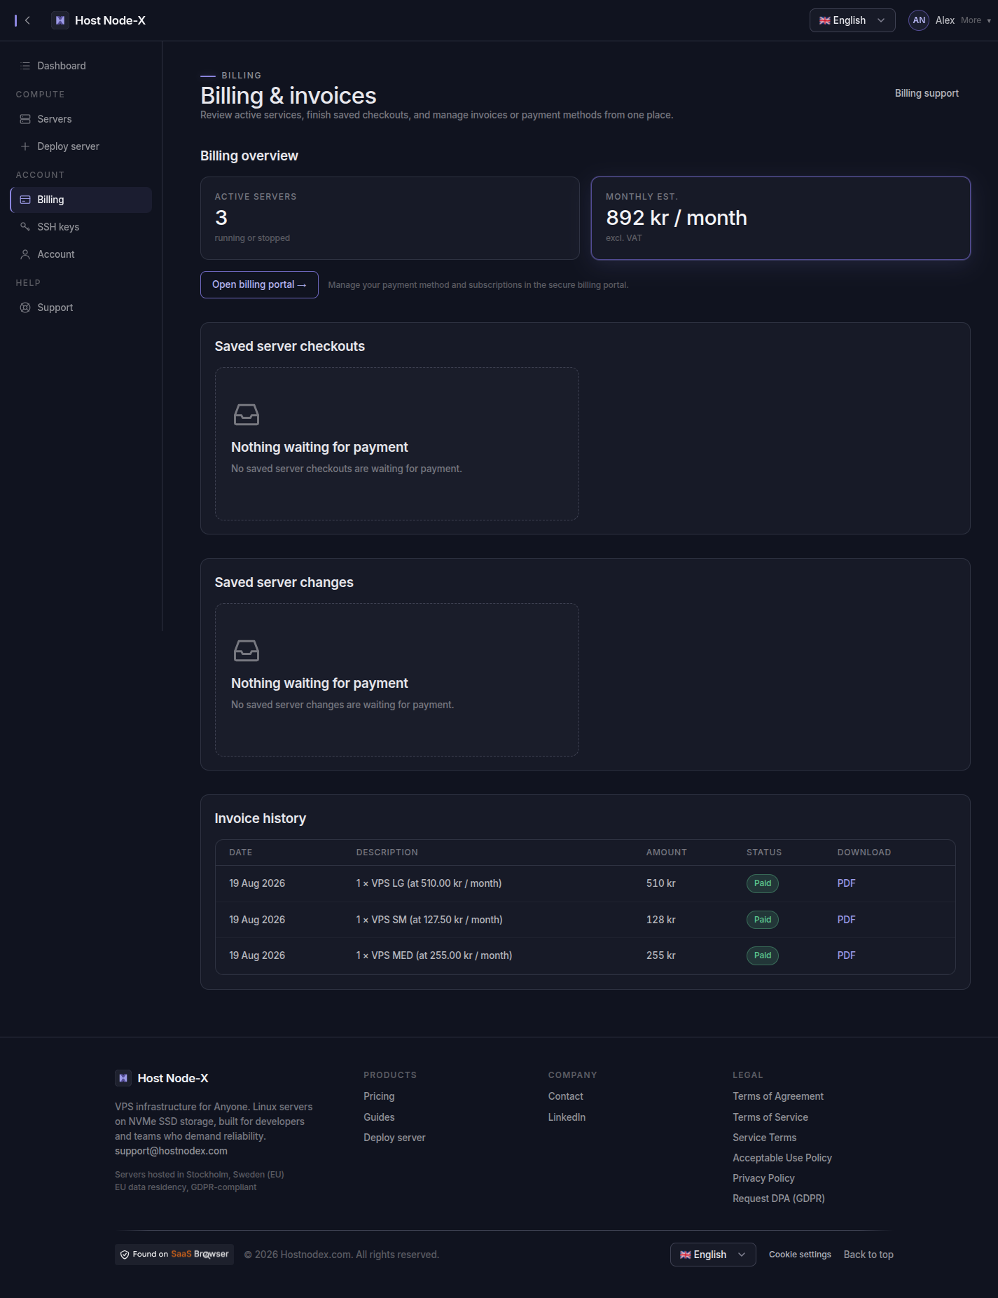Open Terms of Service in footer

tap(770, 1117)
